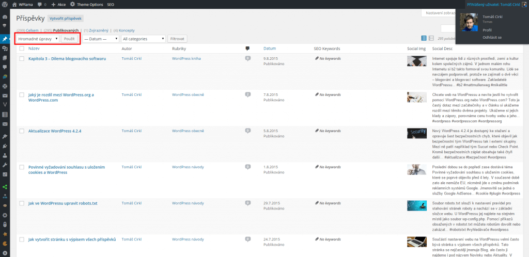Open Users from the sidebar person icon

pos(5,155)
